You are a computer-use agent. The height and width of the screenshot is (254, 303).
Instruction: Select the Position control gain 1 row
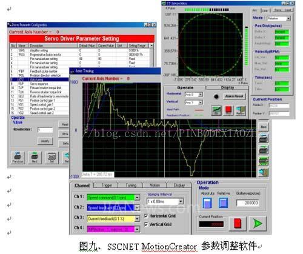pyautogui.click(x=39, y=101)
